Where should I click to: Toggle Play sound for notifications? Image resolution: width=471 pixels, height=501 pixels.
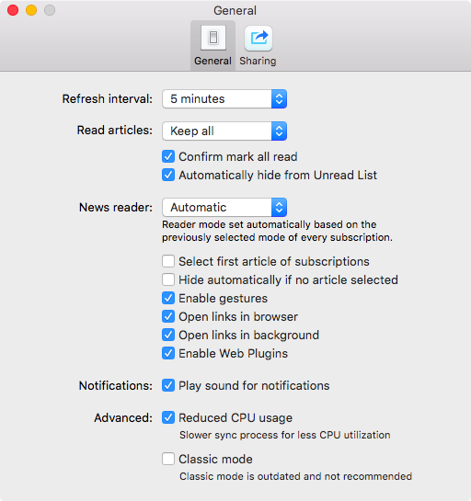click(168, 385)
